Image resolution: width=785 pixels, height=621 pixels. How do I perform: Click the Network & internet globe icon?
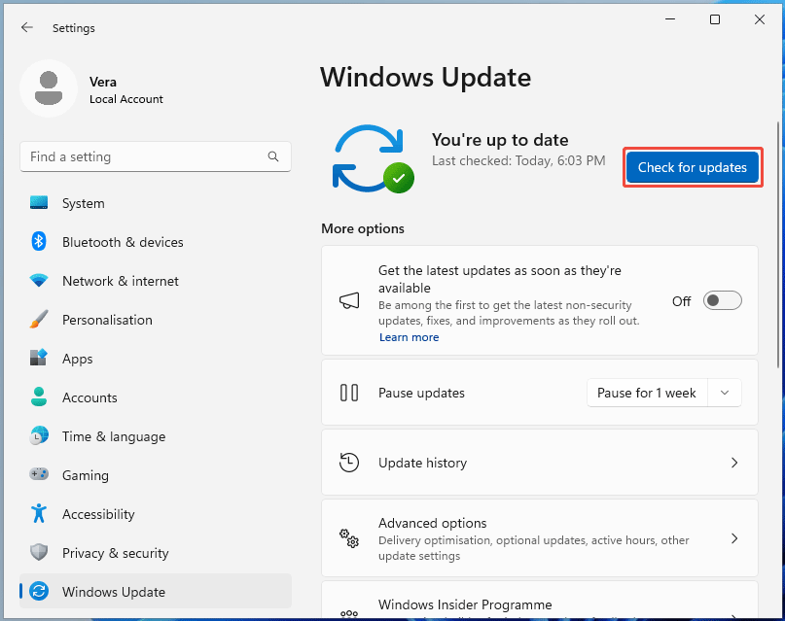(x=39, y=281)
